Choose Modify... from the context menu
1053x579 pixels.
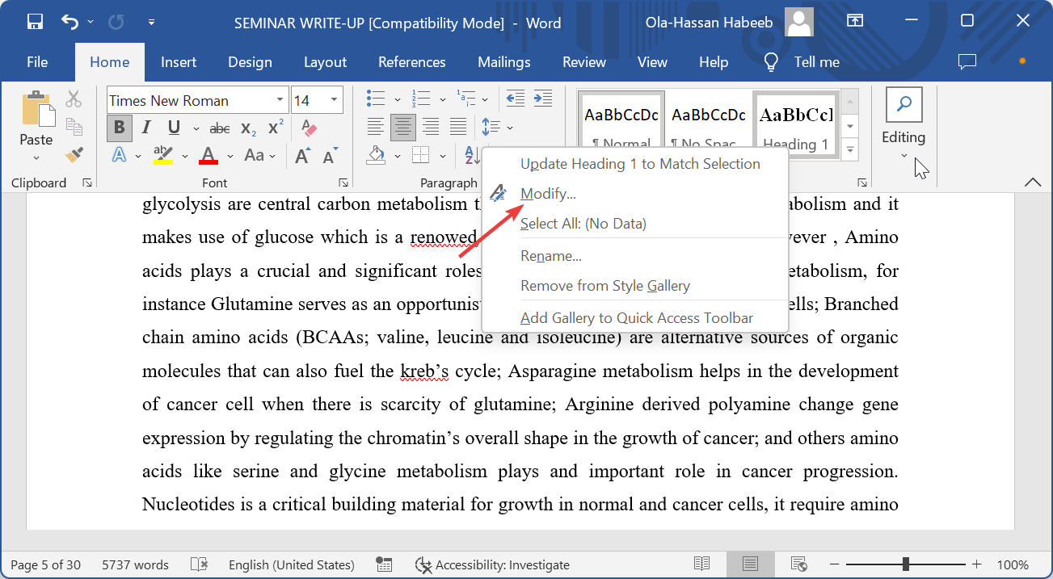549,194
